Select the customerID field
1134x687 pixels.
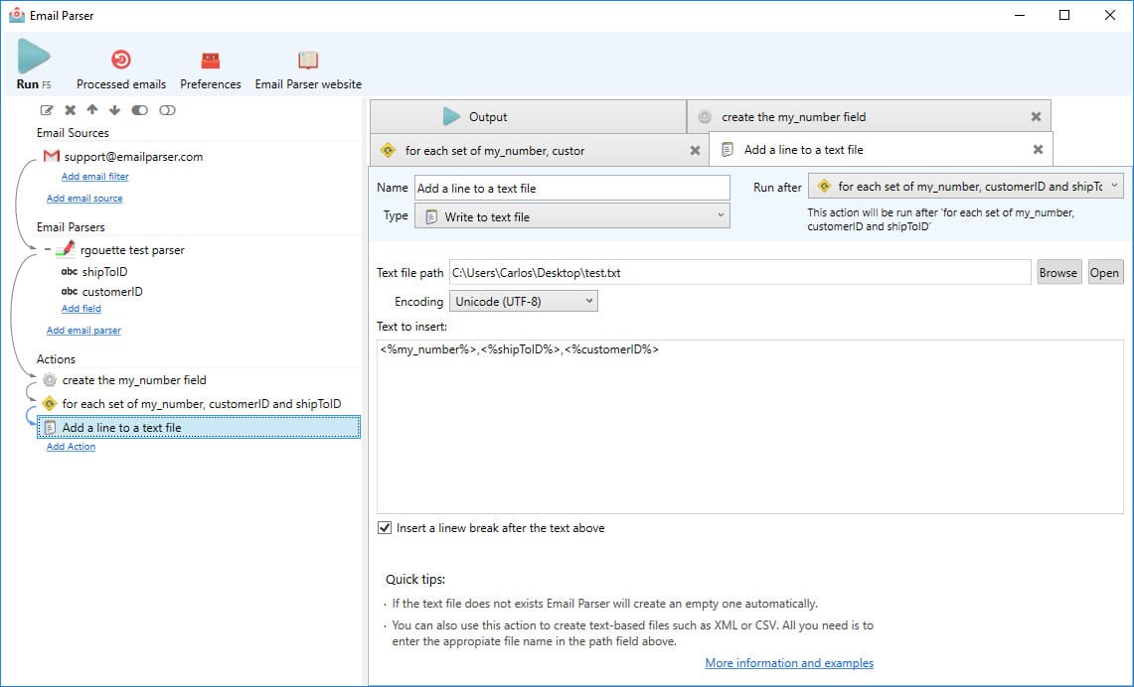click(112, 292)
